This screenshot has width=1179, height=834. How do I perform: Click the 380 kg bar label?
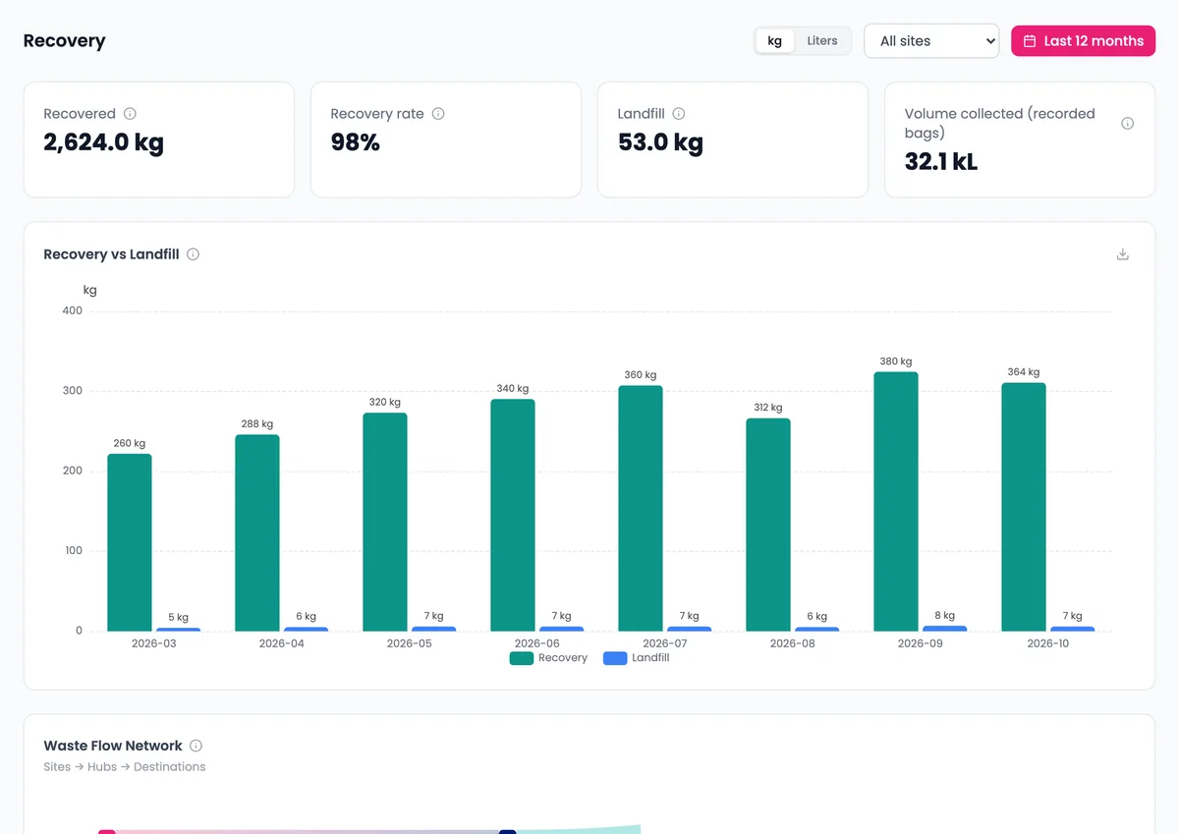point(896,361)
